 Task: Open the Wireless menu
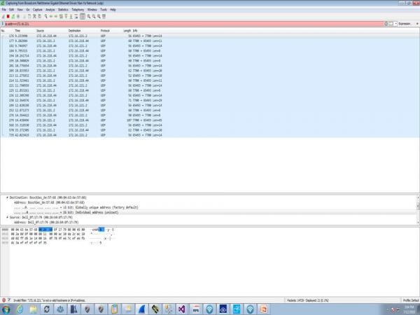click(92, 10)
